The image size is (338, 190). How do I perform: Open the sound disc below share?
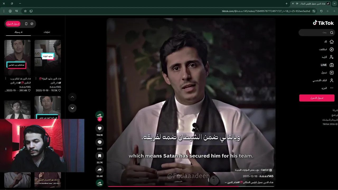(100, 183)
